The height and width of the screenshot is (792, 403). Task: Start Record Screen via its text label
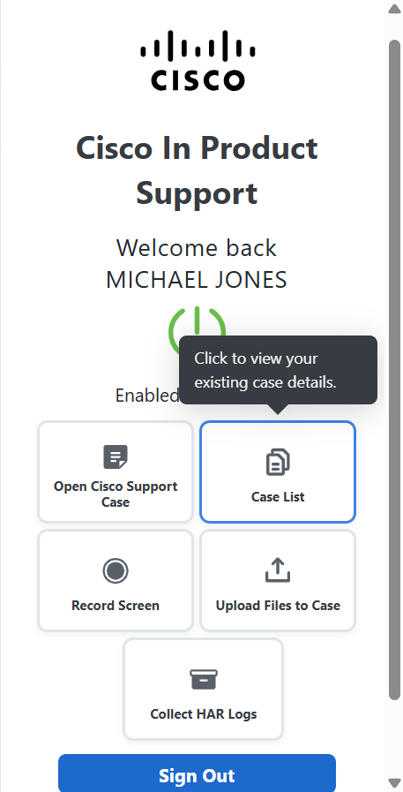point(116,605)
